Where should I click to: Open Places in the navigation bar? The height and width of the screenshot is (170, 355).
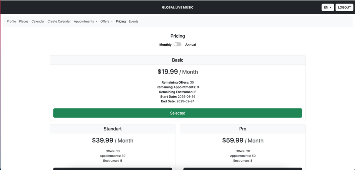(x=24, y=22)
